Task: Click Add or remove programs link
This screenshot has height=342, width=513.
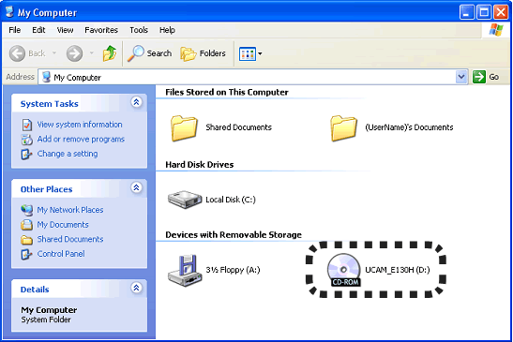Action: tap(81, 140)
